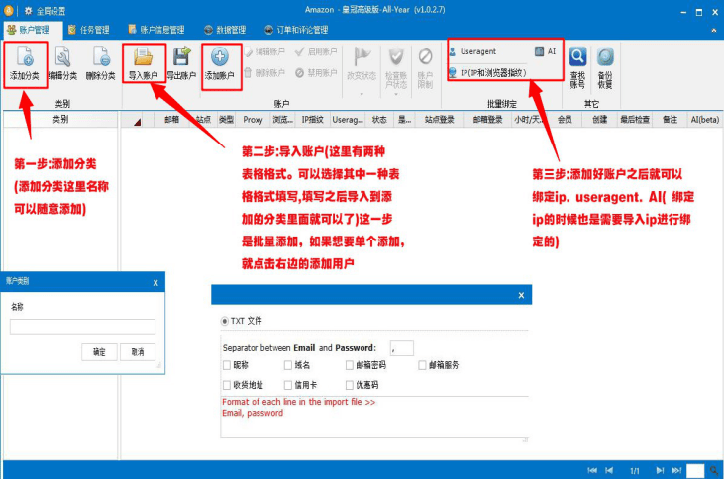Go to the previous page button
Screen dimensions: 724x479
(x=609, y=470)
